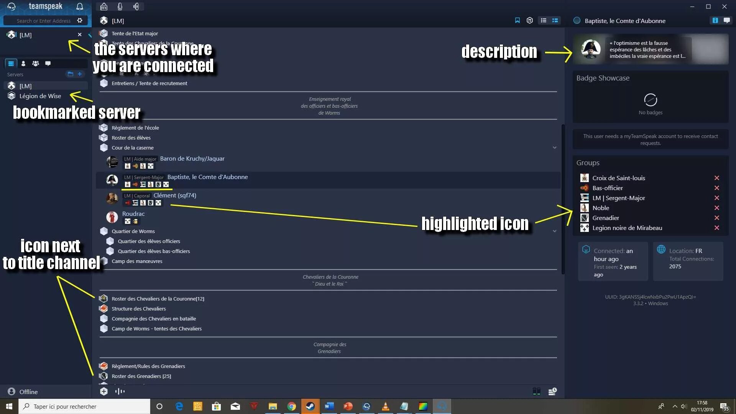Collapse the Cour de la caserne channel

point(554,148)
